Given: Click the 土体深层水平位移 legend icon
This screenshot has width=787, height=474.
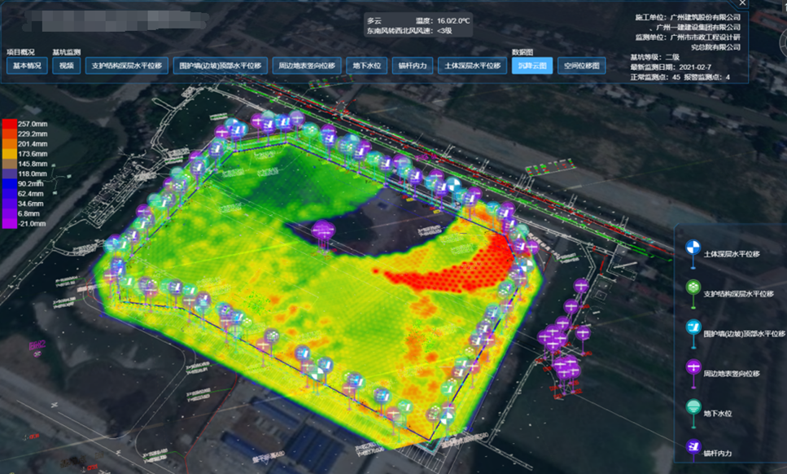Looking at the screenshot, I should 693,247.
